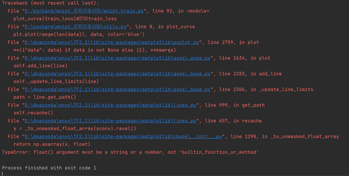Image resolution: width=349 pixels, height=176 pixels.
Task: Place cursor on plot_curve(train_loss) code line
Action: pyautogui.click(x=65, y=19)
